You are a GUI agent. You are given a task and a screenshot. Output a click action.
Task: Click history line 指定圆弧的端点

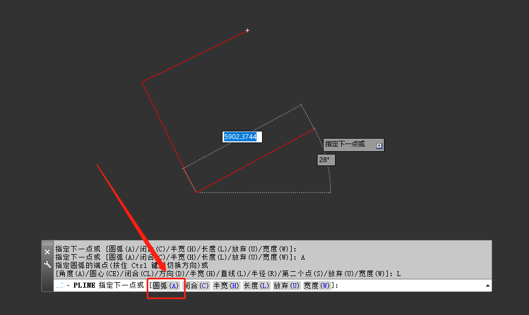click(132, 266)
